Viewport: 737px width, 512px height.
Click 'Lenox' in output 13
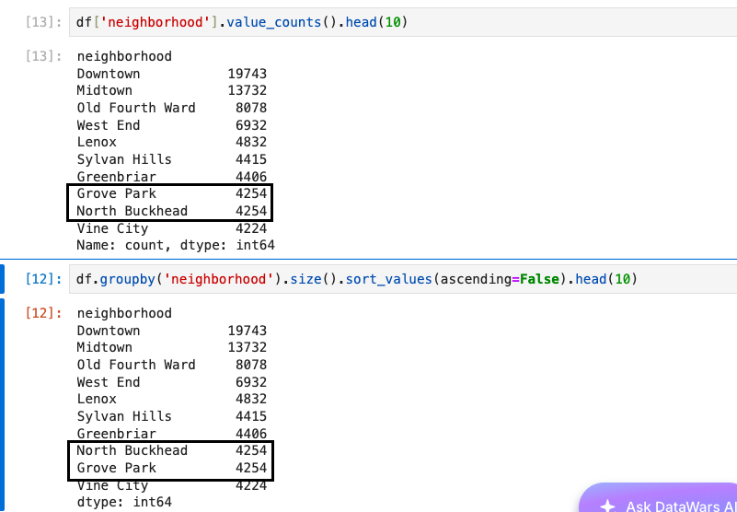point(97,142)
